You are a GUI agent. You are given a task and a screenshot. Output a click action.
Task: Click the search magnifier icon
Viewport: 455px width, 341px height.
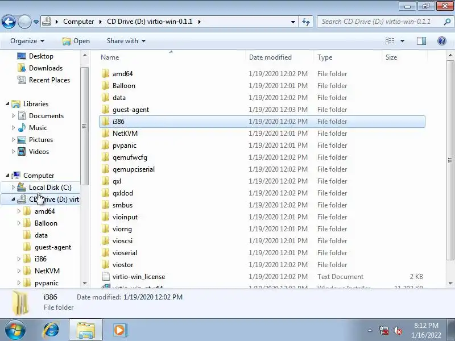[447, 22]
